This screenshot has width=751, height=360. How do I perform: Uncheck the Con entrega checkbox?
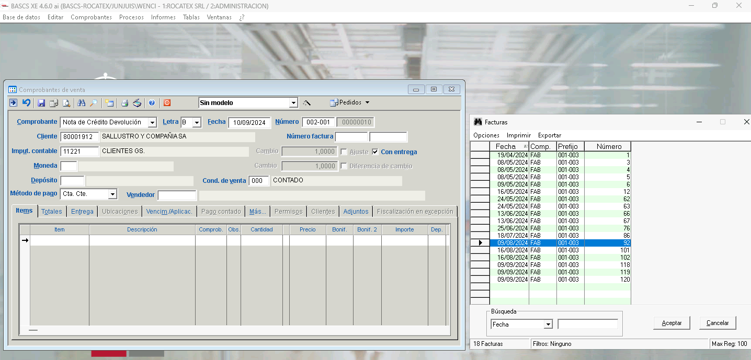pyautogui.click(x=375, y=152)
